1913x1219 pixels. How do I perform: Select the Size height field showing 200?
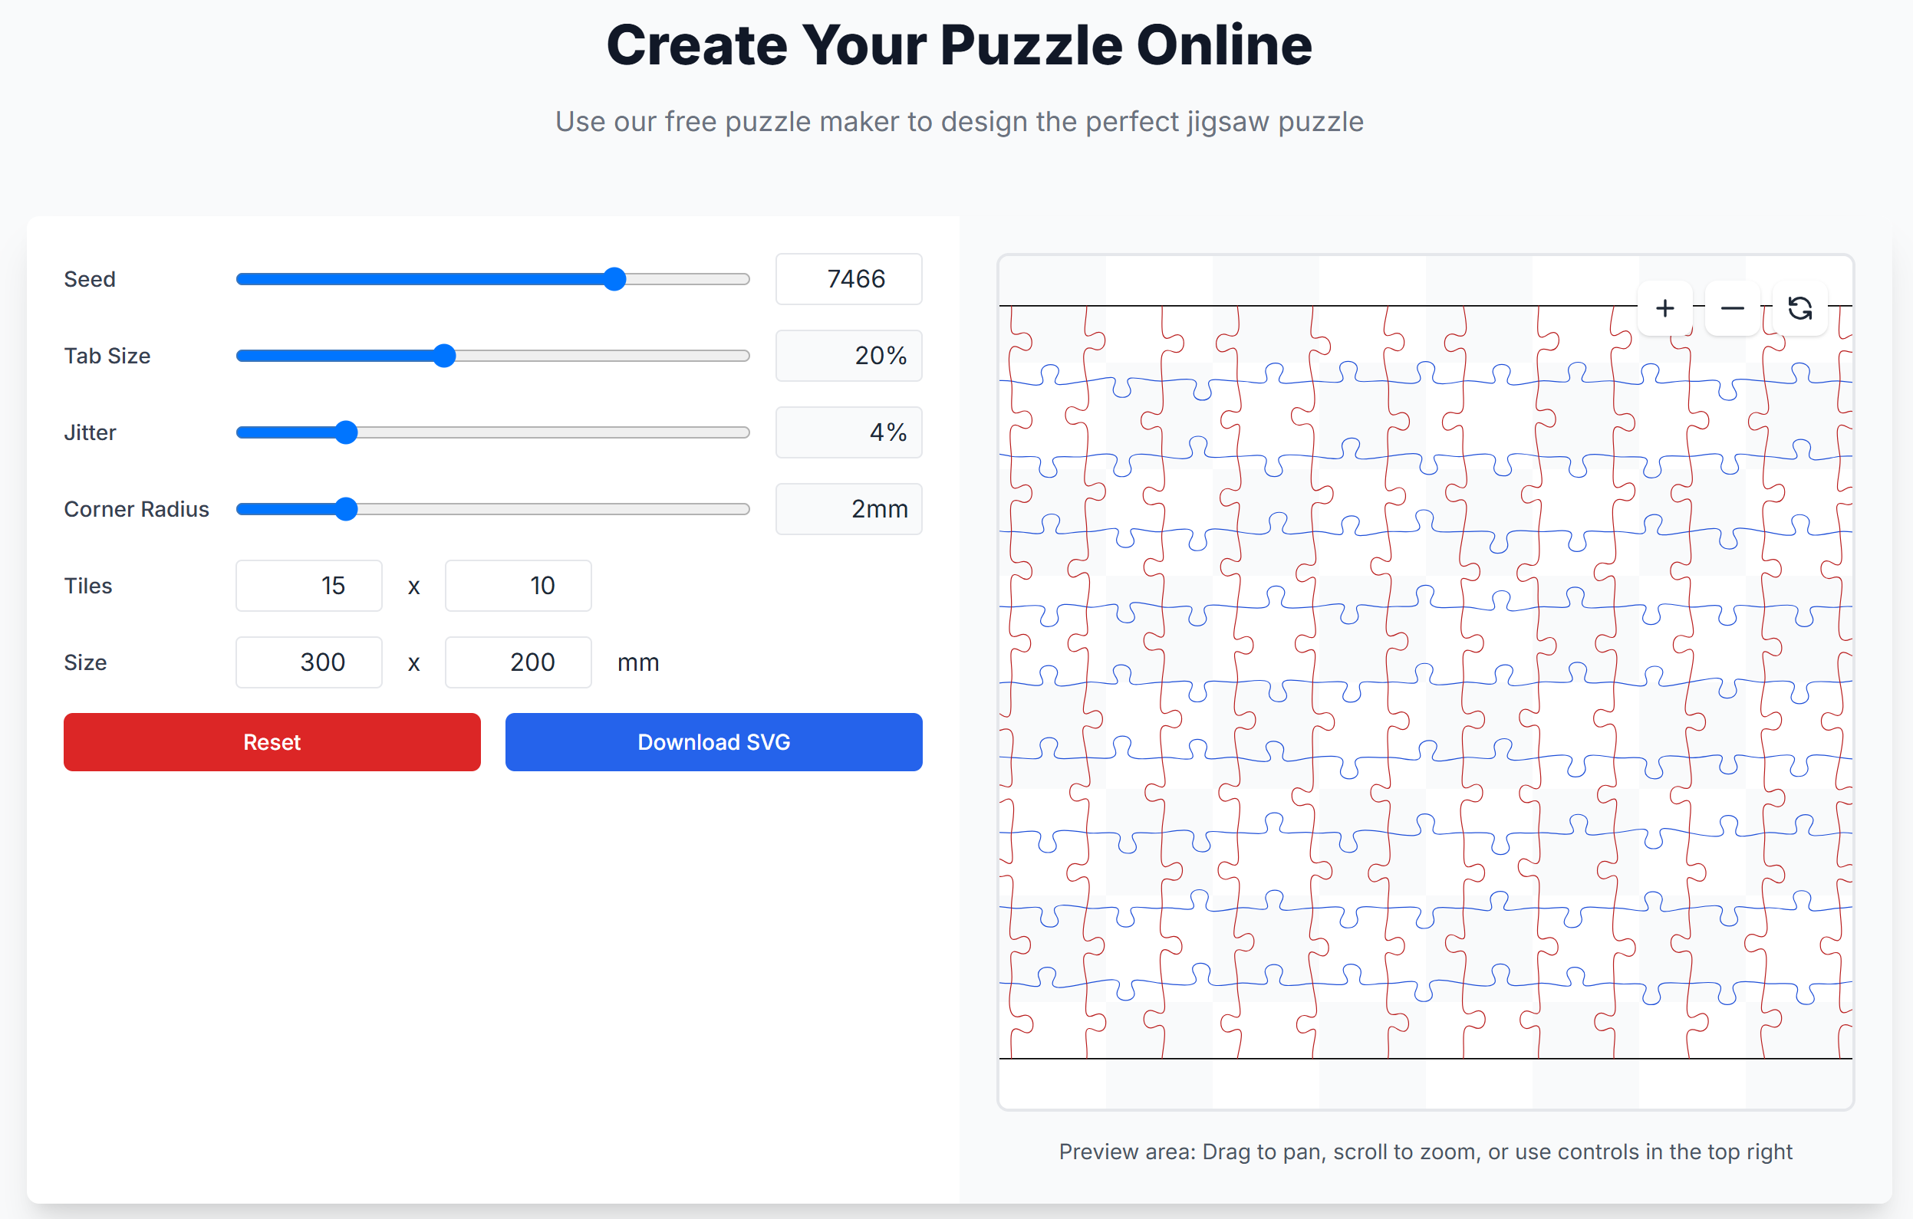[x=518, y=662]
